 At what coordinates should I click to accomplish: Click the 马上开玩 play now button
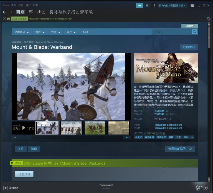24,174
